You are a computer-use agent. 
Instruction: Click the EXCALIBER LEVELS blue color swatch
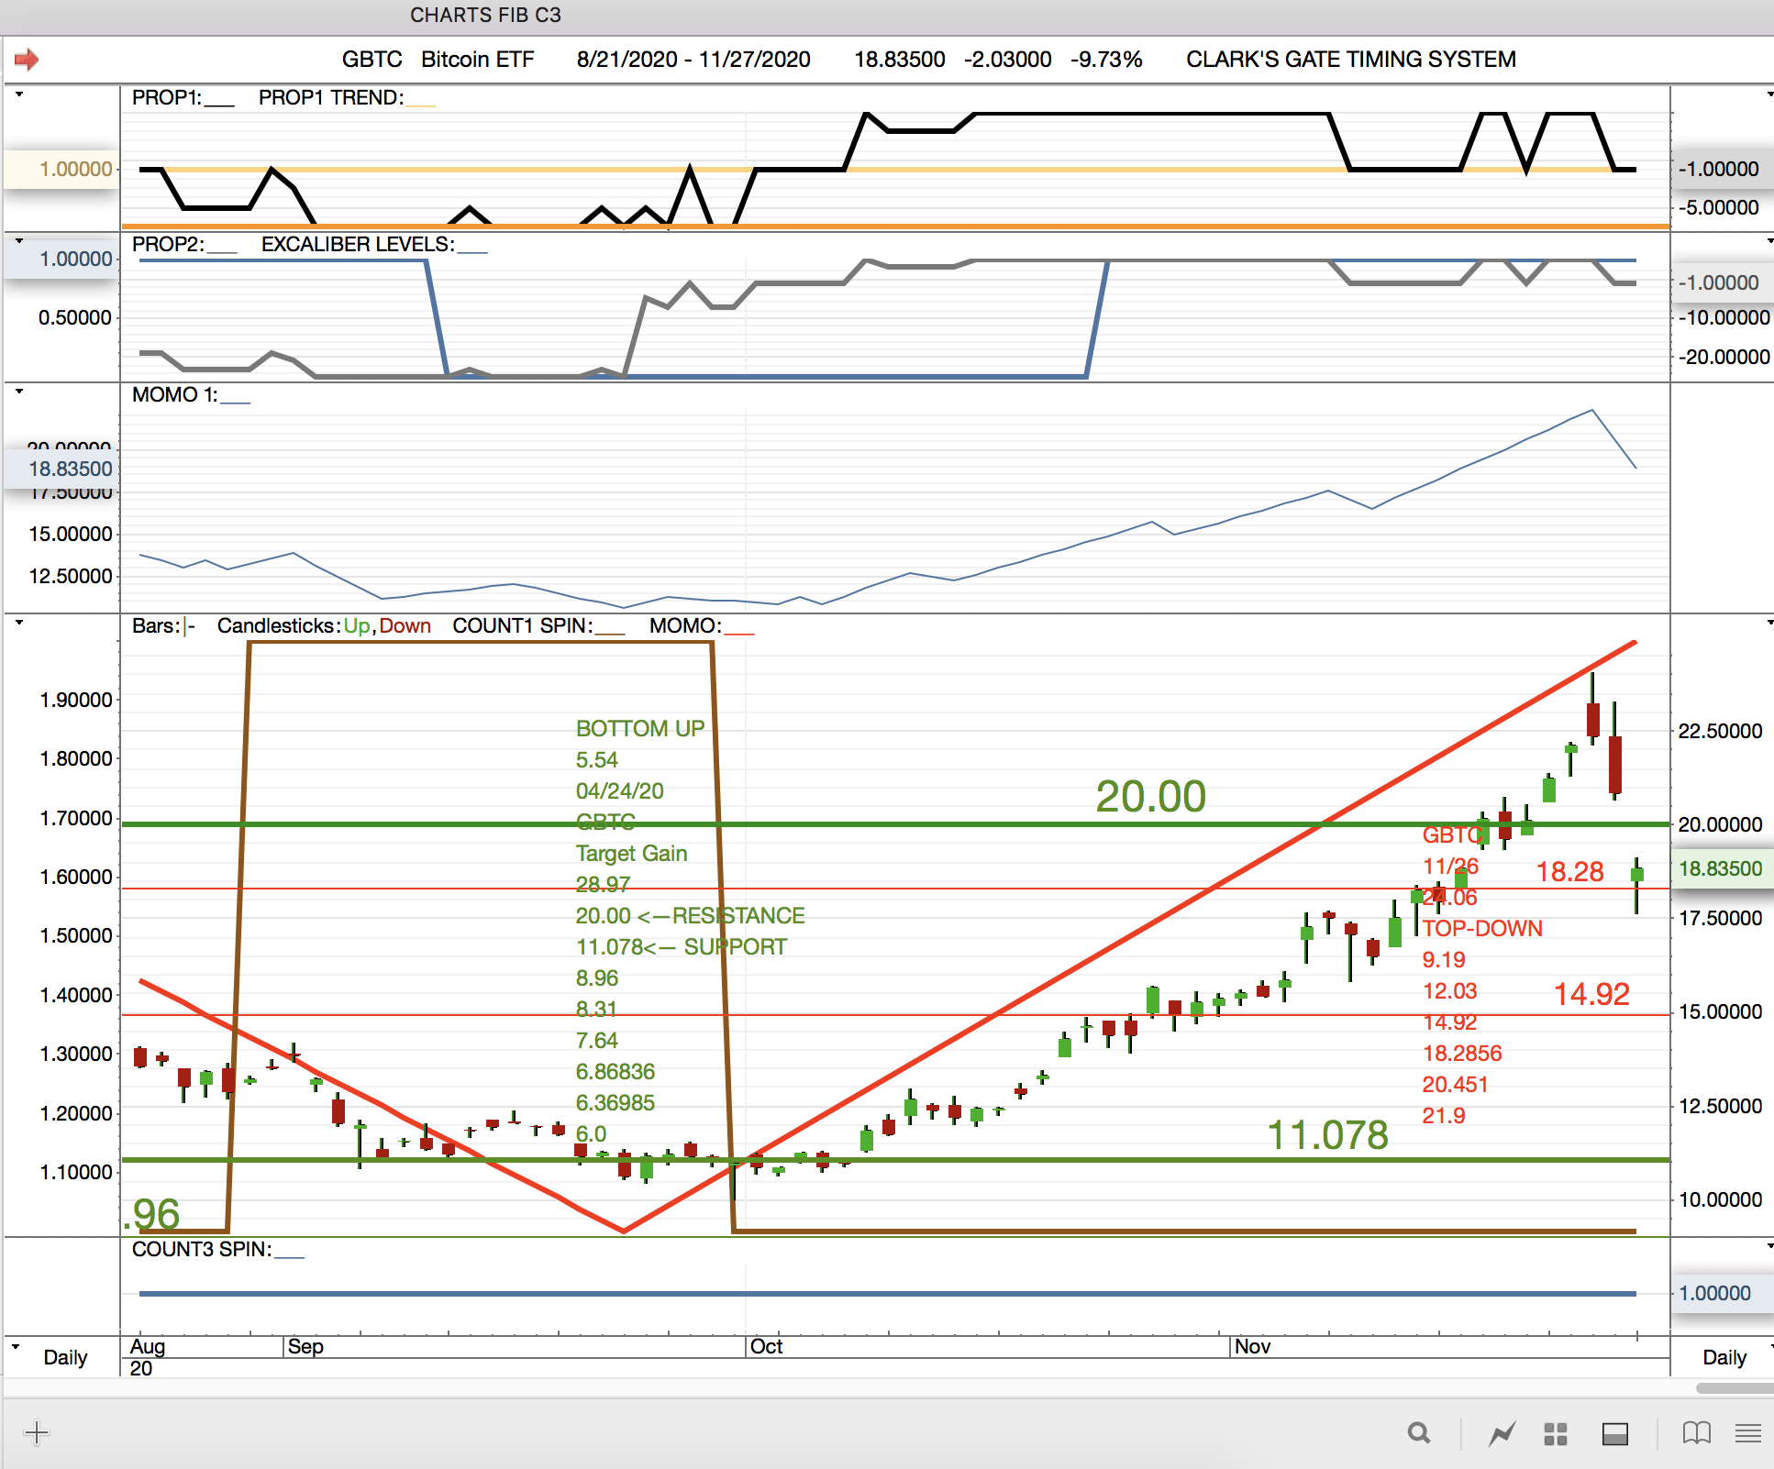click(x=472, y=251)
